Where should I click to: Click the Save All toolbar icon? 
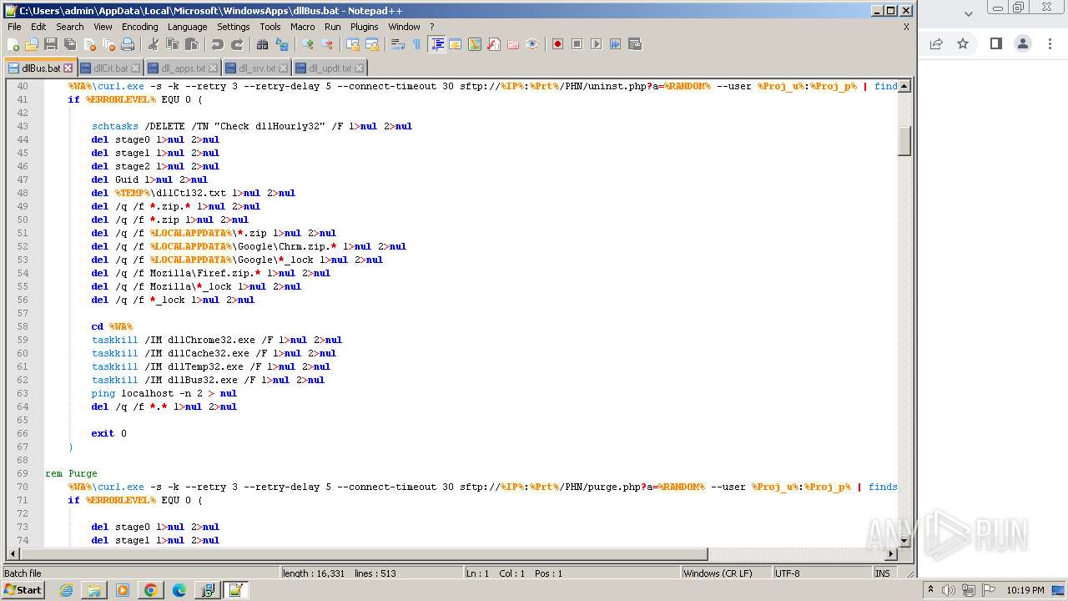click(70, 44)
